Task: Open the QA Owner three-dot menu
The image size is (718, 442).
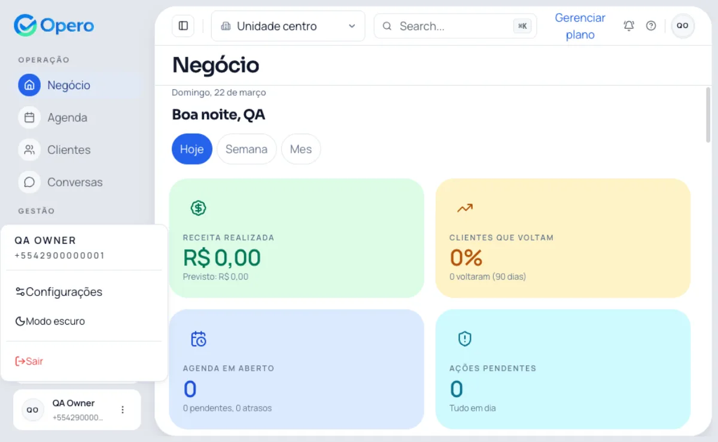Action: (x=123, y=410)
